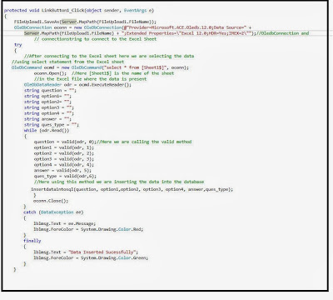Click the method name LinkButton1_Click

tap(63, 10)
